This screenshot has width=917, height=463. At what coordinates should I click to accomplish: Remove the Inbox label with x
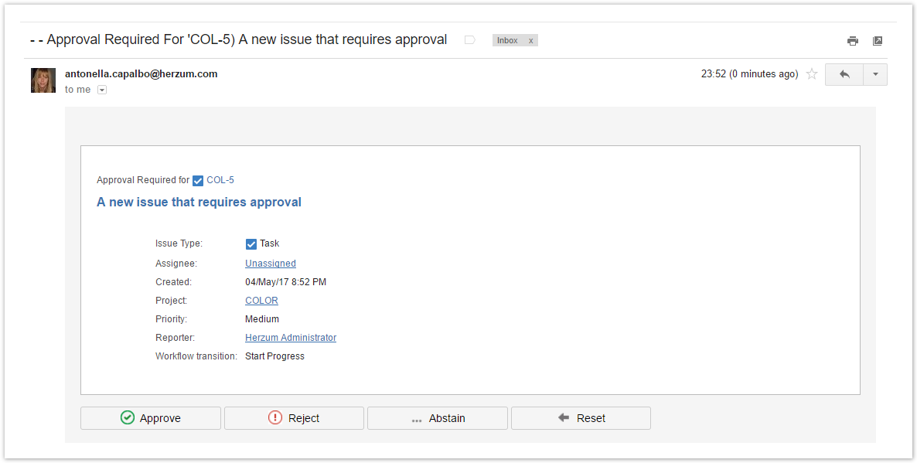click(530, 40)
